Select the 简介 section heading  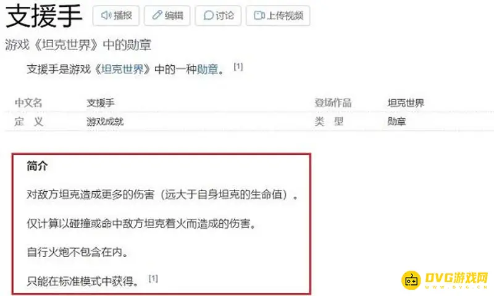[37, 165]
